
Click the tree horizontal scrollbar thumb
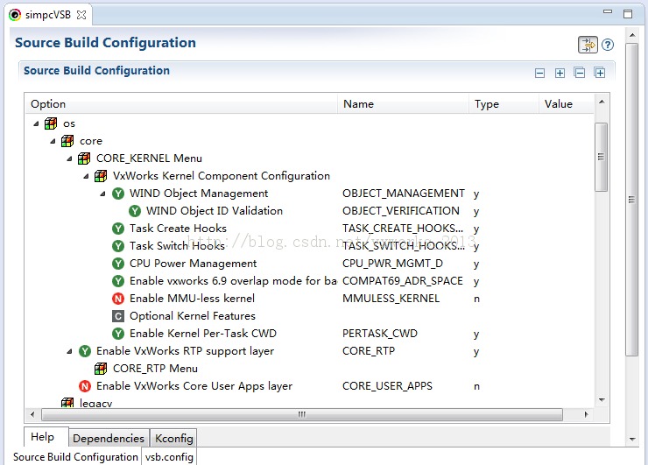tap(302, 414)
